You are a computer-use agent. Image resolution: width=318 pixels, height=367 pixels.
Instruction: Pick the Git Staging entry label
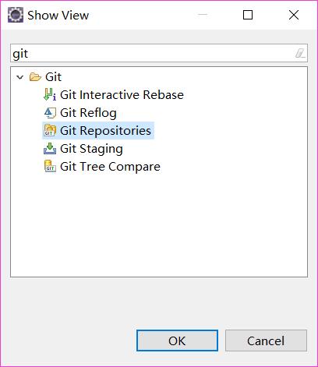(91, 149)
